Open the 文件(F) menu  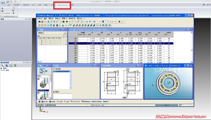point(39,18)
